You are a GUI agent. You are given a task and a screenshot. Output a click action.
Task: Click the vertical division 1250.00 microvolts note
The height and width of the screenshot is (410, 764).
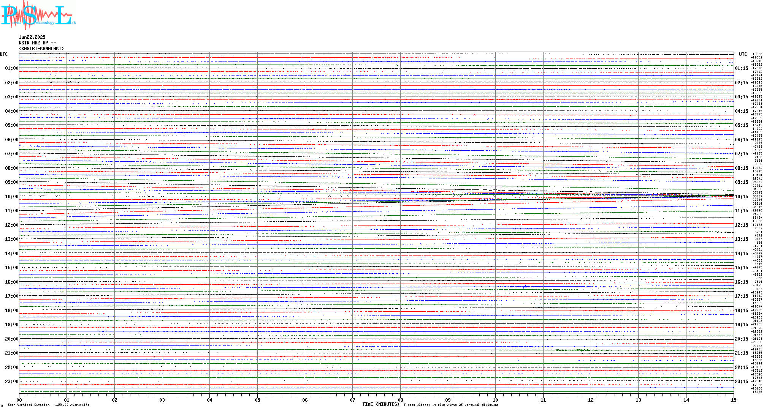tap(48, 405)
